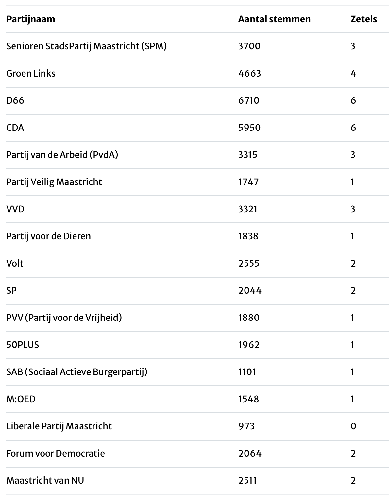Viewport: 389px width, 501px height.
Task: Click the M:OED party name
Action: [21, 399]
